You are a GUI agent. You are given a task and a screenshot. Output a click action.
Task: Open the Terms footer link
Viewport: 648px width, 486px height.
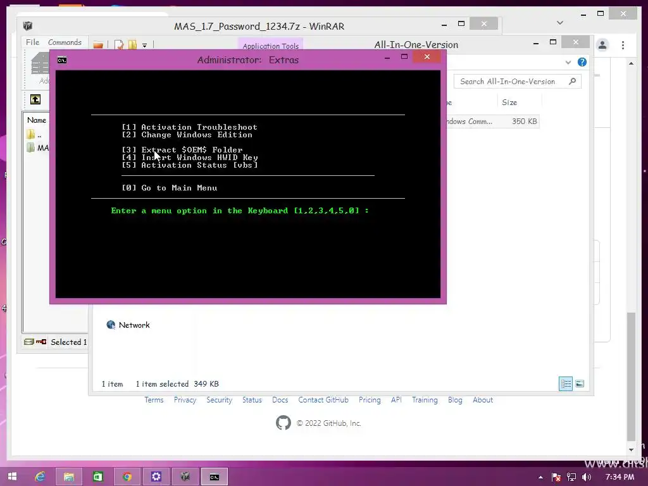(154, 400)
